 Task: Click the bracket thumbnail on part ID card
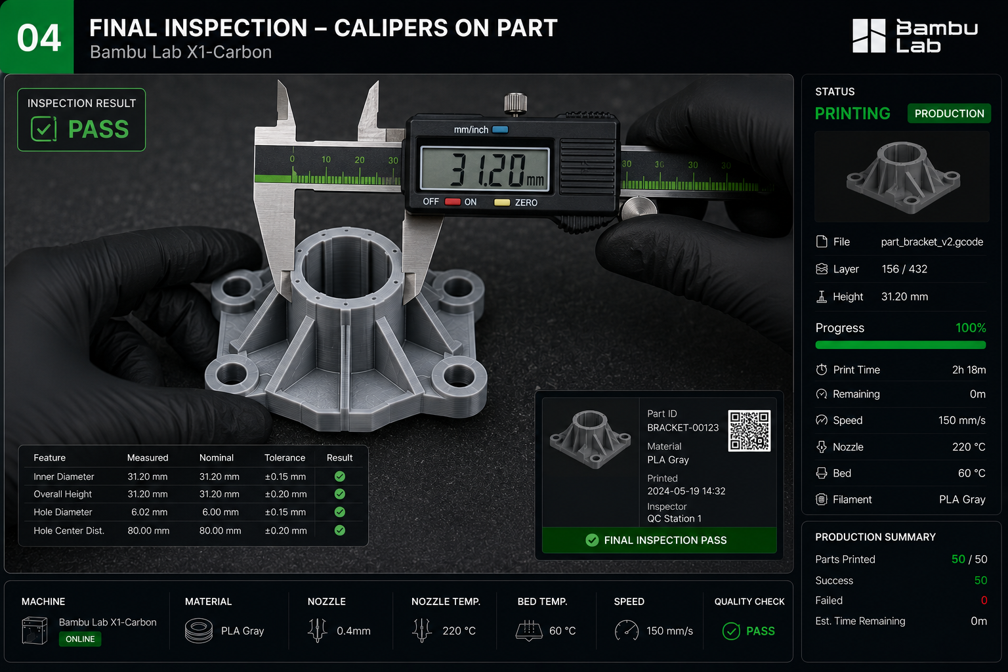591,440
